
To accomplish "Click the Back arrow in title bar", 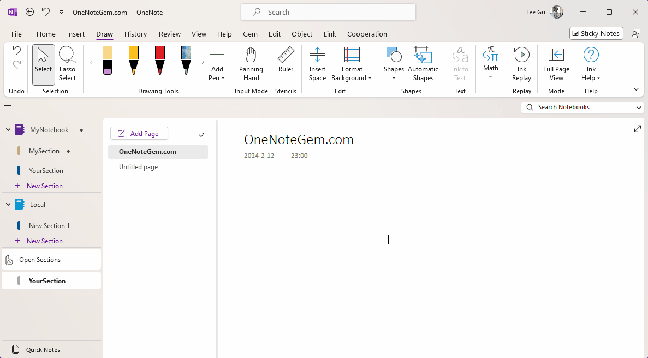I will (30, 12).
